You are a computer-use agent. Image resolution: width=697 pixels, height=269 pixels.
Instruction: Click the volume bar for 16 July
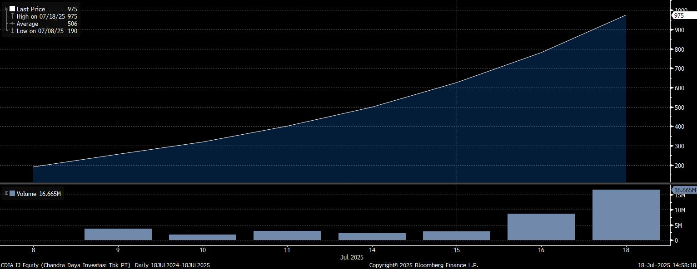pos(541,227)
